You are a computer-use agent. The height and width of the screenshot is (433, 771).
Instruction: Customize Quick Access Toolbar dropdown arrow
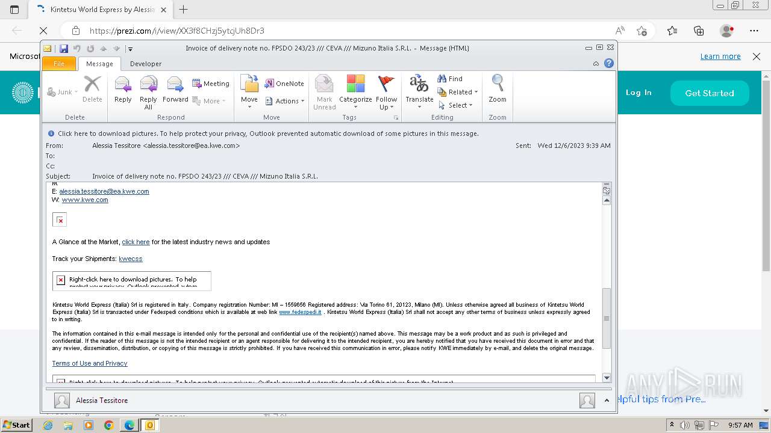pos(130,49)
